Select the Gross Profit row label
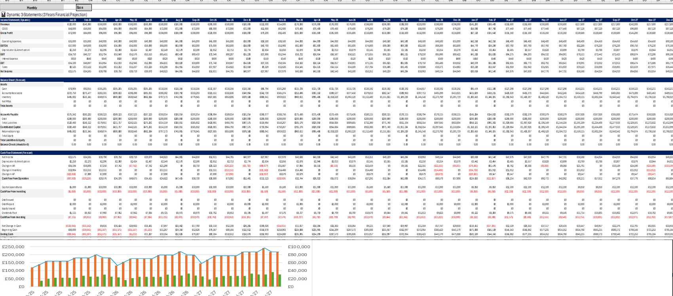This screenshot has height=296, width=673. pos(7,33)
